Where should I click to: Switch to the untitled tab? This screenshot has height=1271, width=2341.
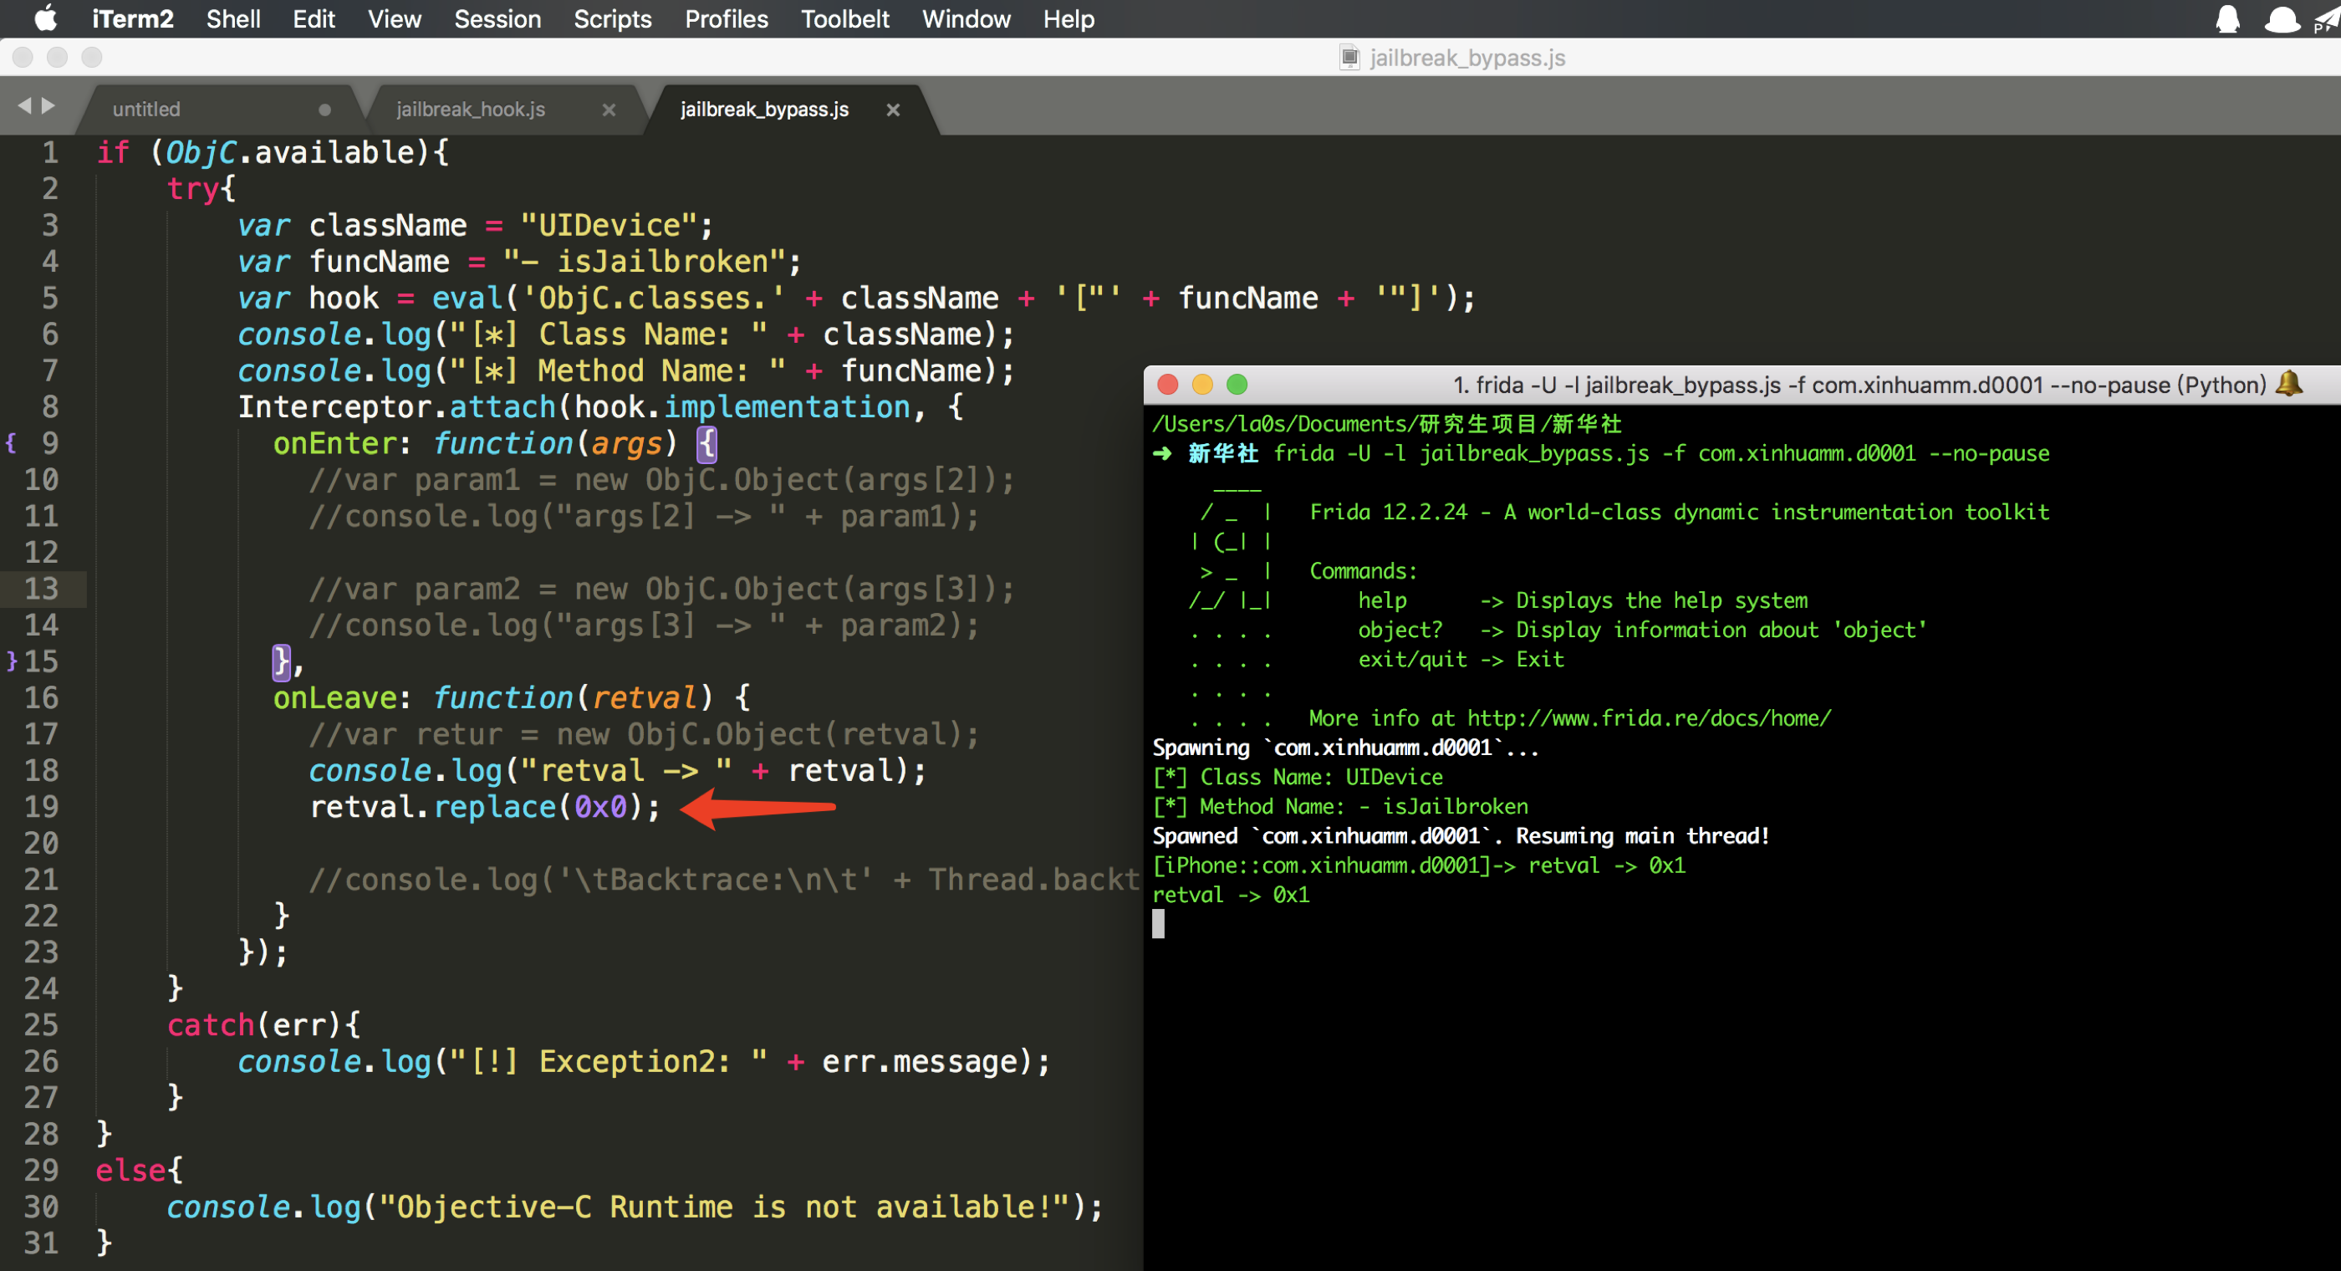(146, 110)
